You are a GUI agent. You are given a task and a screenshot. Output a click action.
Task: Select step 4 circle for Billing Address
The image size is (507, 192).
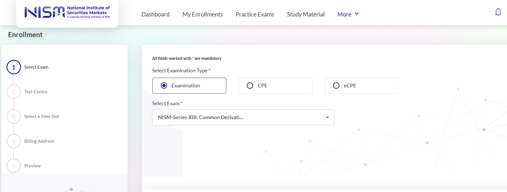[x=14, y=141]
